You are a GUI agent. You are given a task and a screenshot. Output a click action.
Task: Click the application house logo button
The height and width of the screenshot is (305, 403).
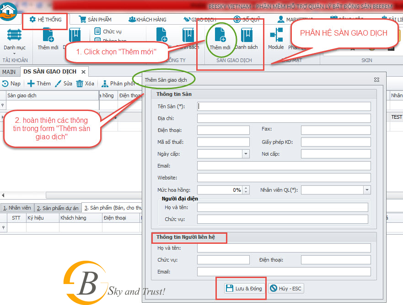coord(8,11)
